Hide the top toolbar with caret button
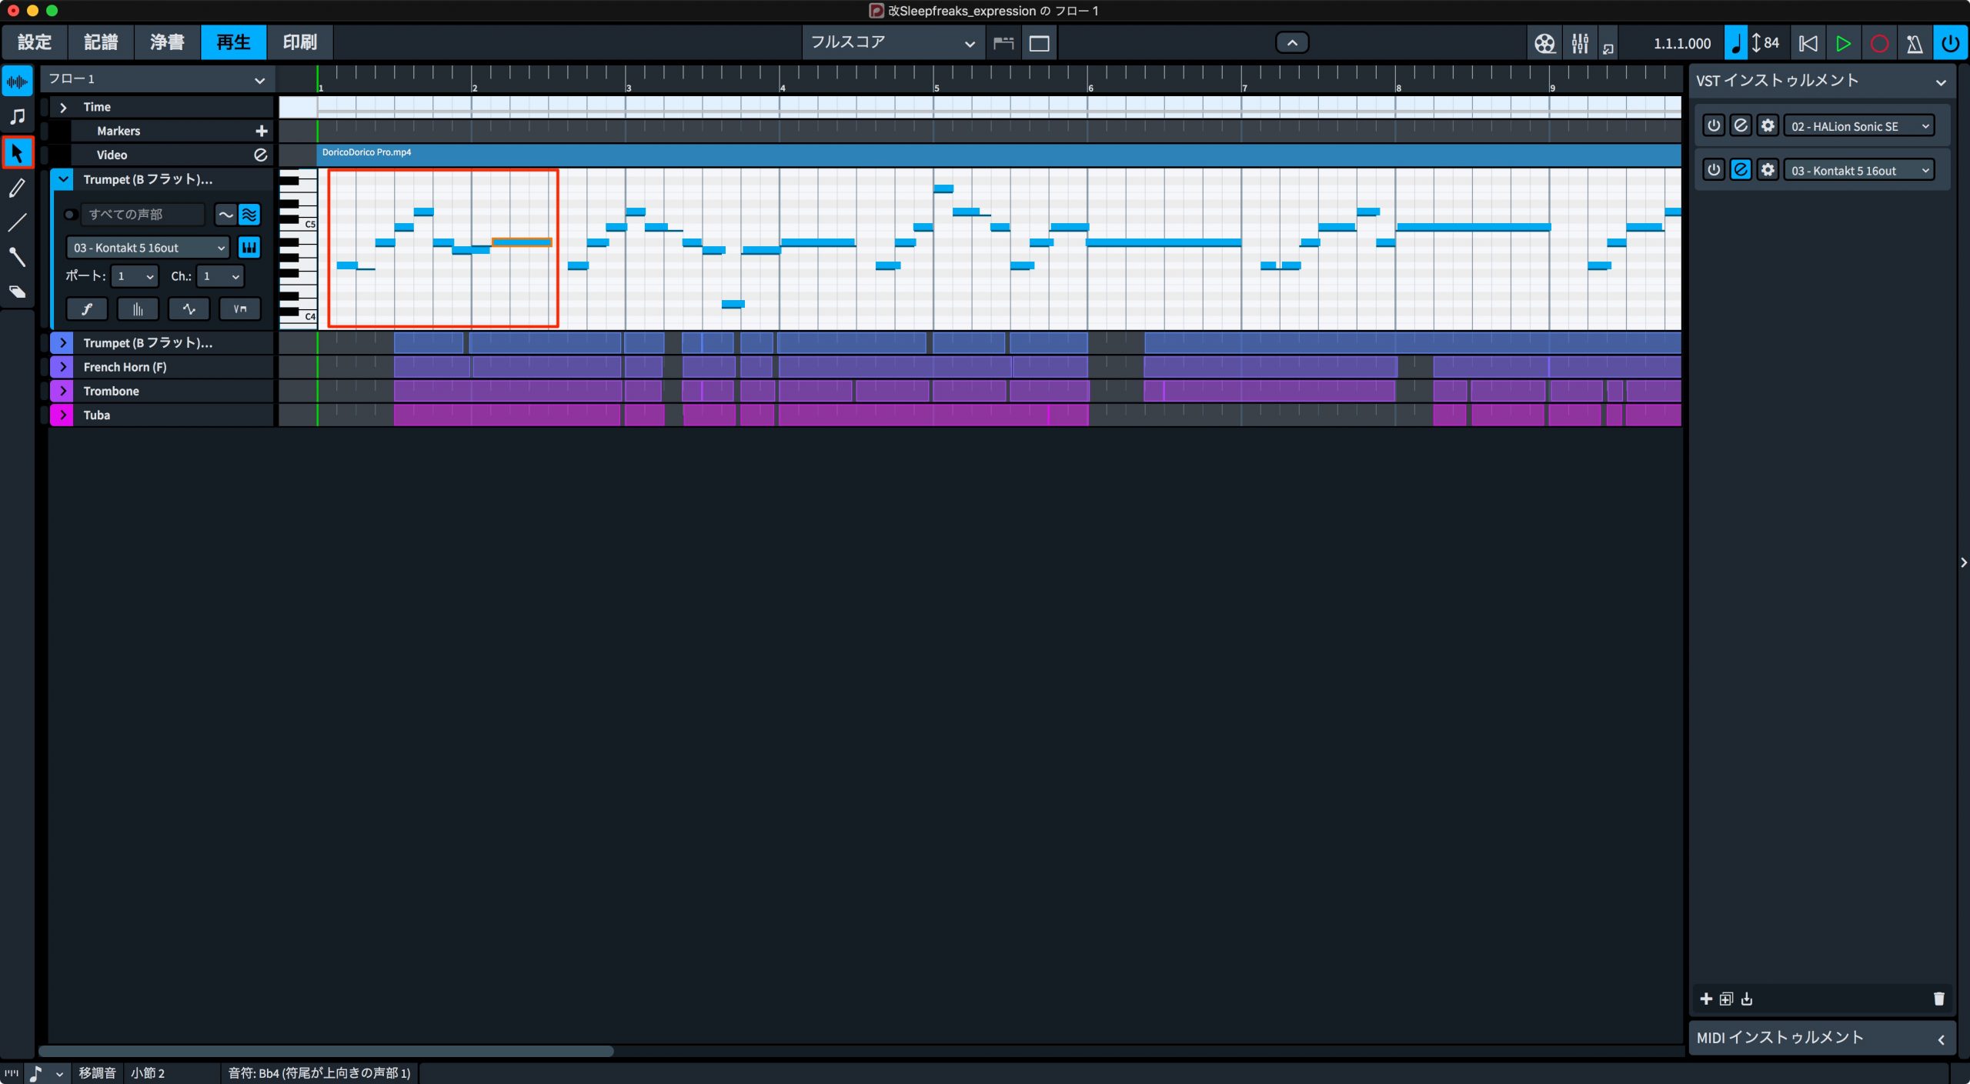 pyautogui.click(x=1292, y=43)
